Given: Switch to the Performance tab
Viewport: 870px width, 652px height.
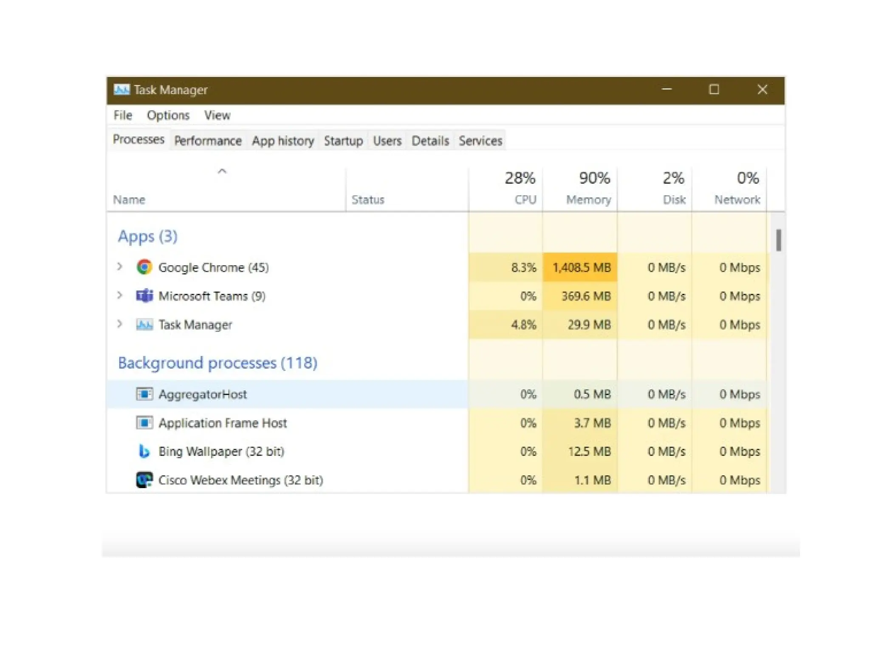Looking at the screenshot, I should click(x=208, y=141).
